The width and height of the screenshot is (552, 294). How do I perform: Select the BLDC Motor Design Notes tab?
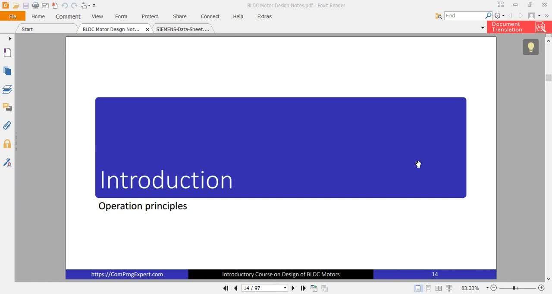click(x=111, y=29)
